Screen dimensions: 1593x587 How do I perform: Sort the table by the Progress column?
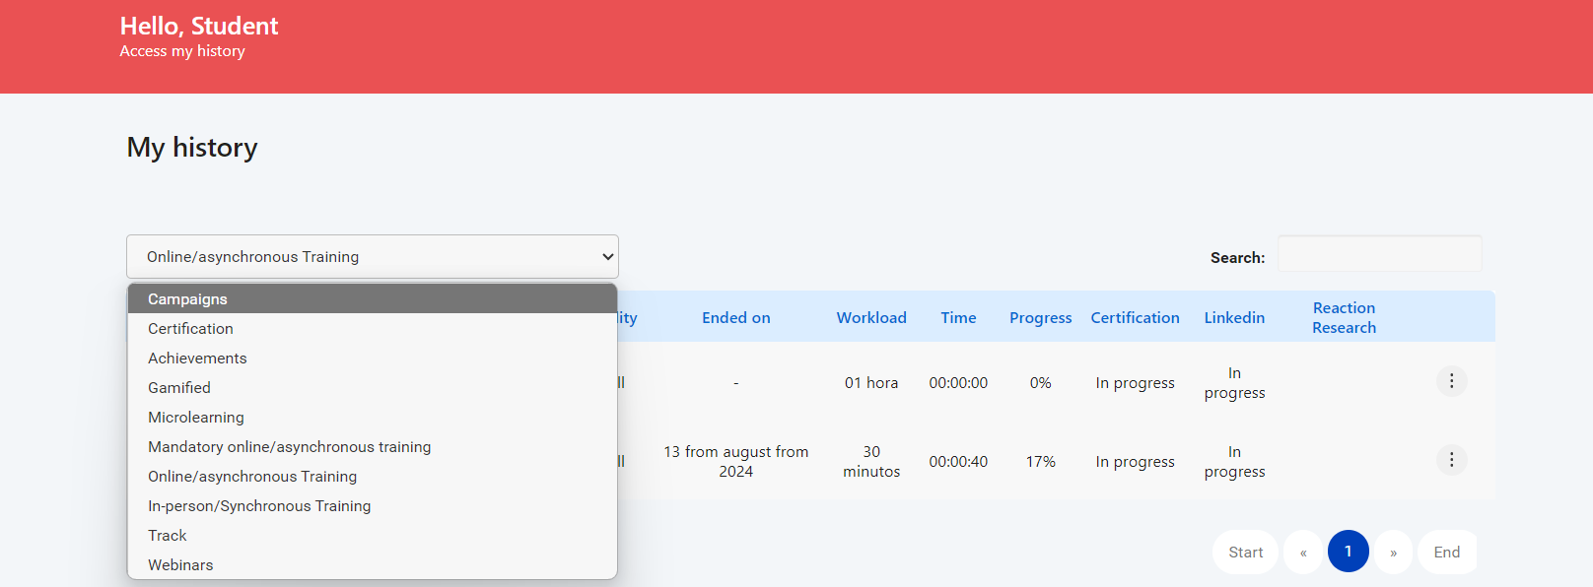(1040, 317)
